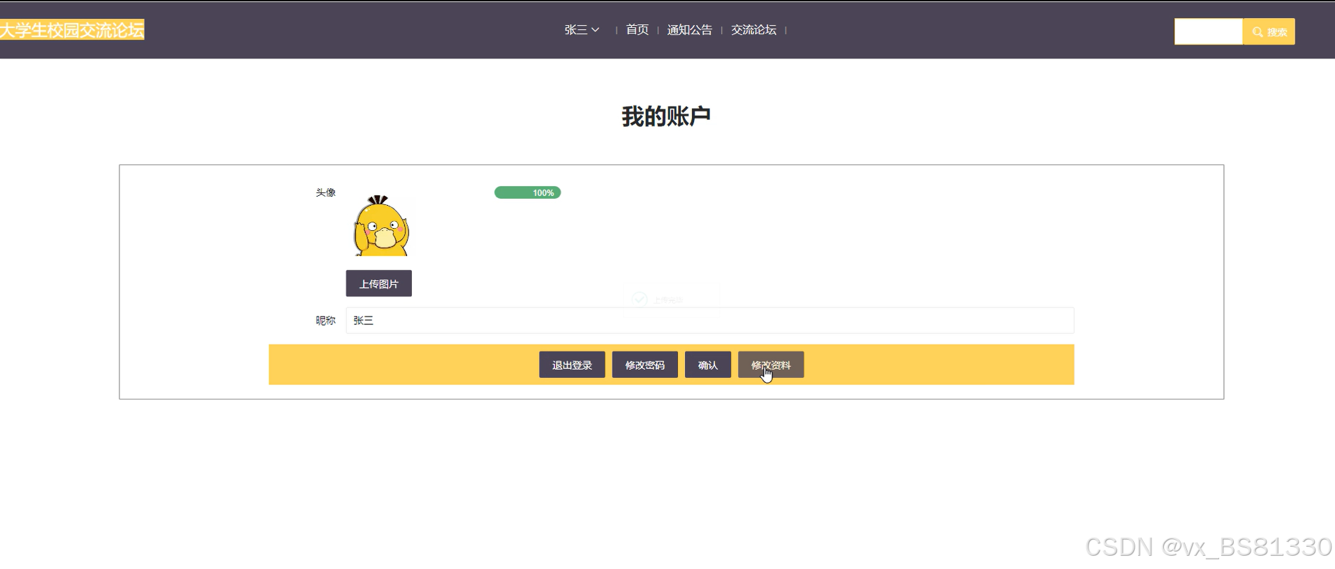Focus the 昵称 input field with 张三
This screenshot has height=569, width=1335.
click(709, 320)
